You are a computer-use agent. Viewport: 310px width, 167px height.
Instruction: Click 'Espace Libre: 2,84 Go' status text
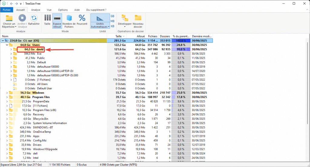(13, 165)
